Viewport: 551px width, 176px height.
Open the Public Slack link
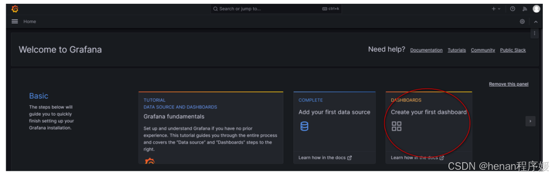tap(513, 50)
